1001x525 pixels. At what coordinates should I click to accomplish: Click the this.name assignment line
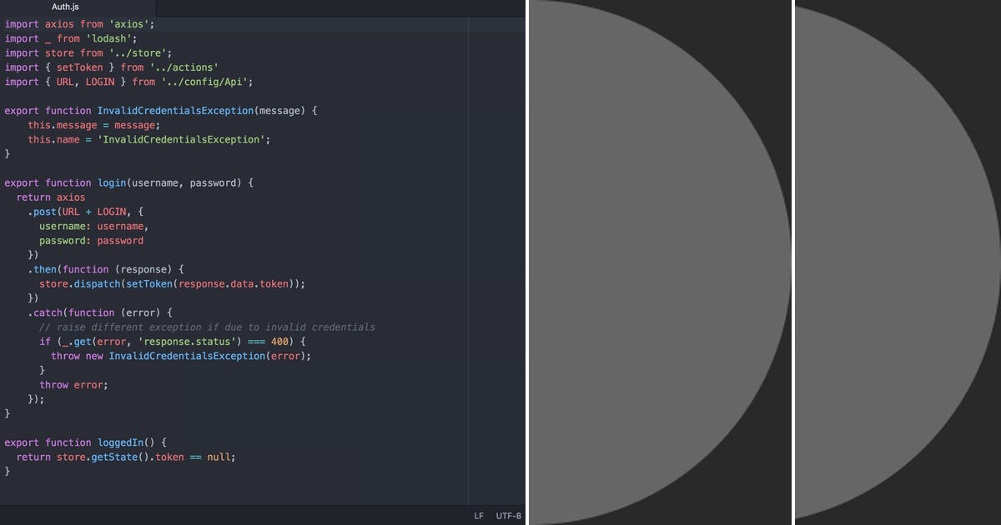pyautogui.click(x=149, y=139)
